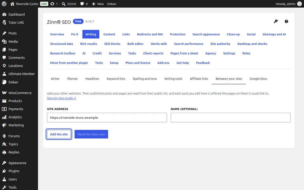Click the pin icon in Zinn SEO header
The height and width of the screenshot is (190, 304).
point(276,21)
